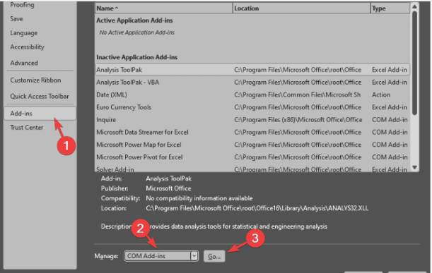Open the Language settings category
Screen dimensions: 432x273
24,33
